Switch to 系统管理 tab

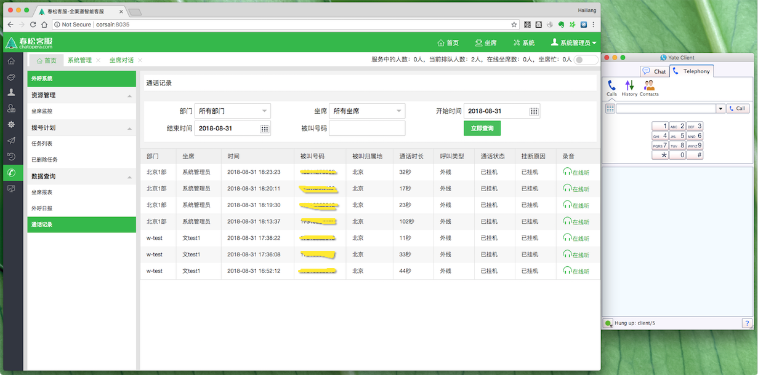(x=79, y=60)
